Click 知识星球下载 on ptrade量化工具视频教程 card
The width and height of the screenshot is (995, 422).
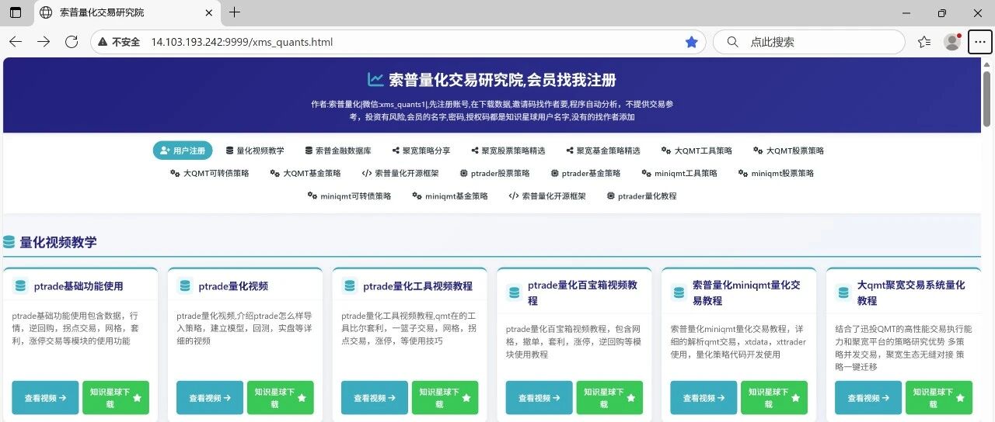445,398
